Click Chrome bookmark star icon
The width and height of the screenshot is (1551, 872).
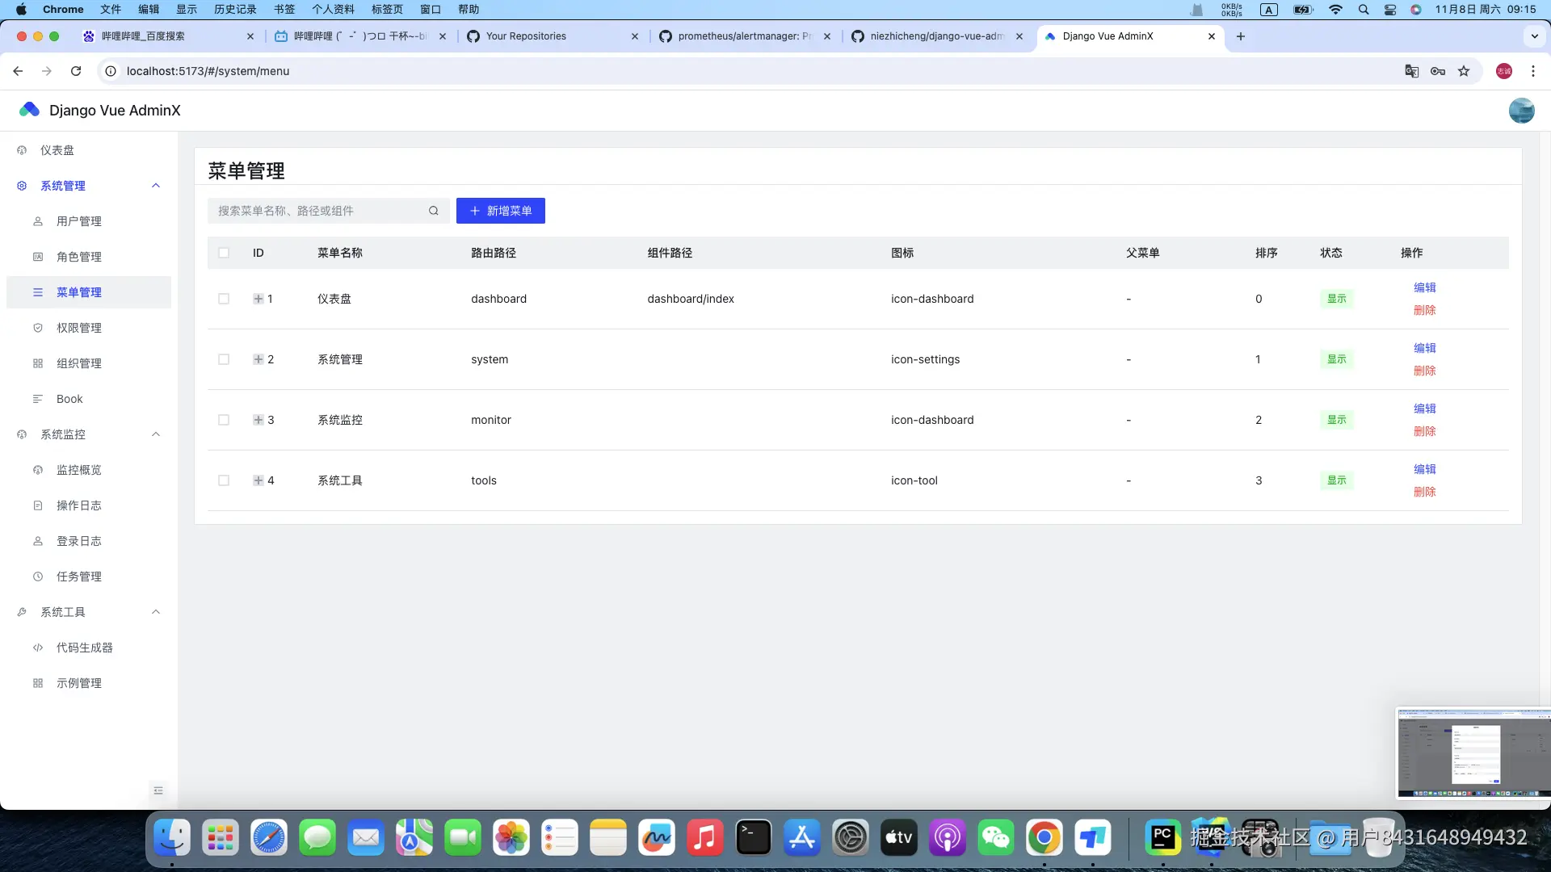(1464, 71)
